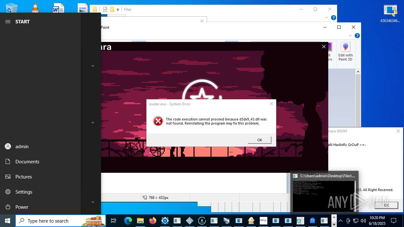Click the Windows Start button on the taskbar
Viewport: 404px width, 227px height.
click(x=8, y=221)
